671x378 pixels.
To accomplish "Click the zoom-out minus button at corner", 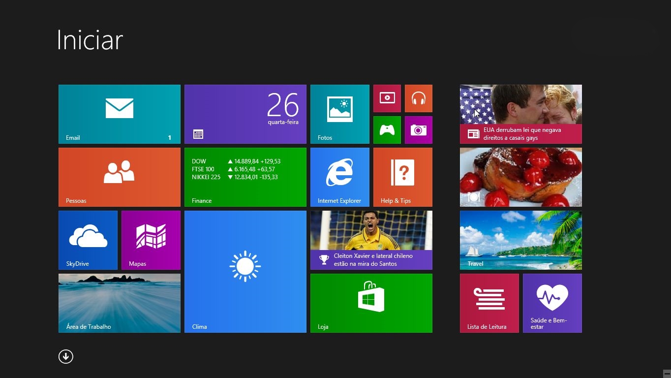I will click(667, 374).
